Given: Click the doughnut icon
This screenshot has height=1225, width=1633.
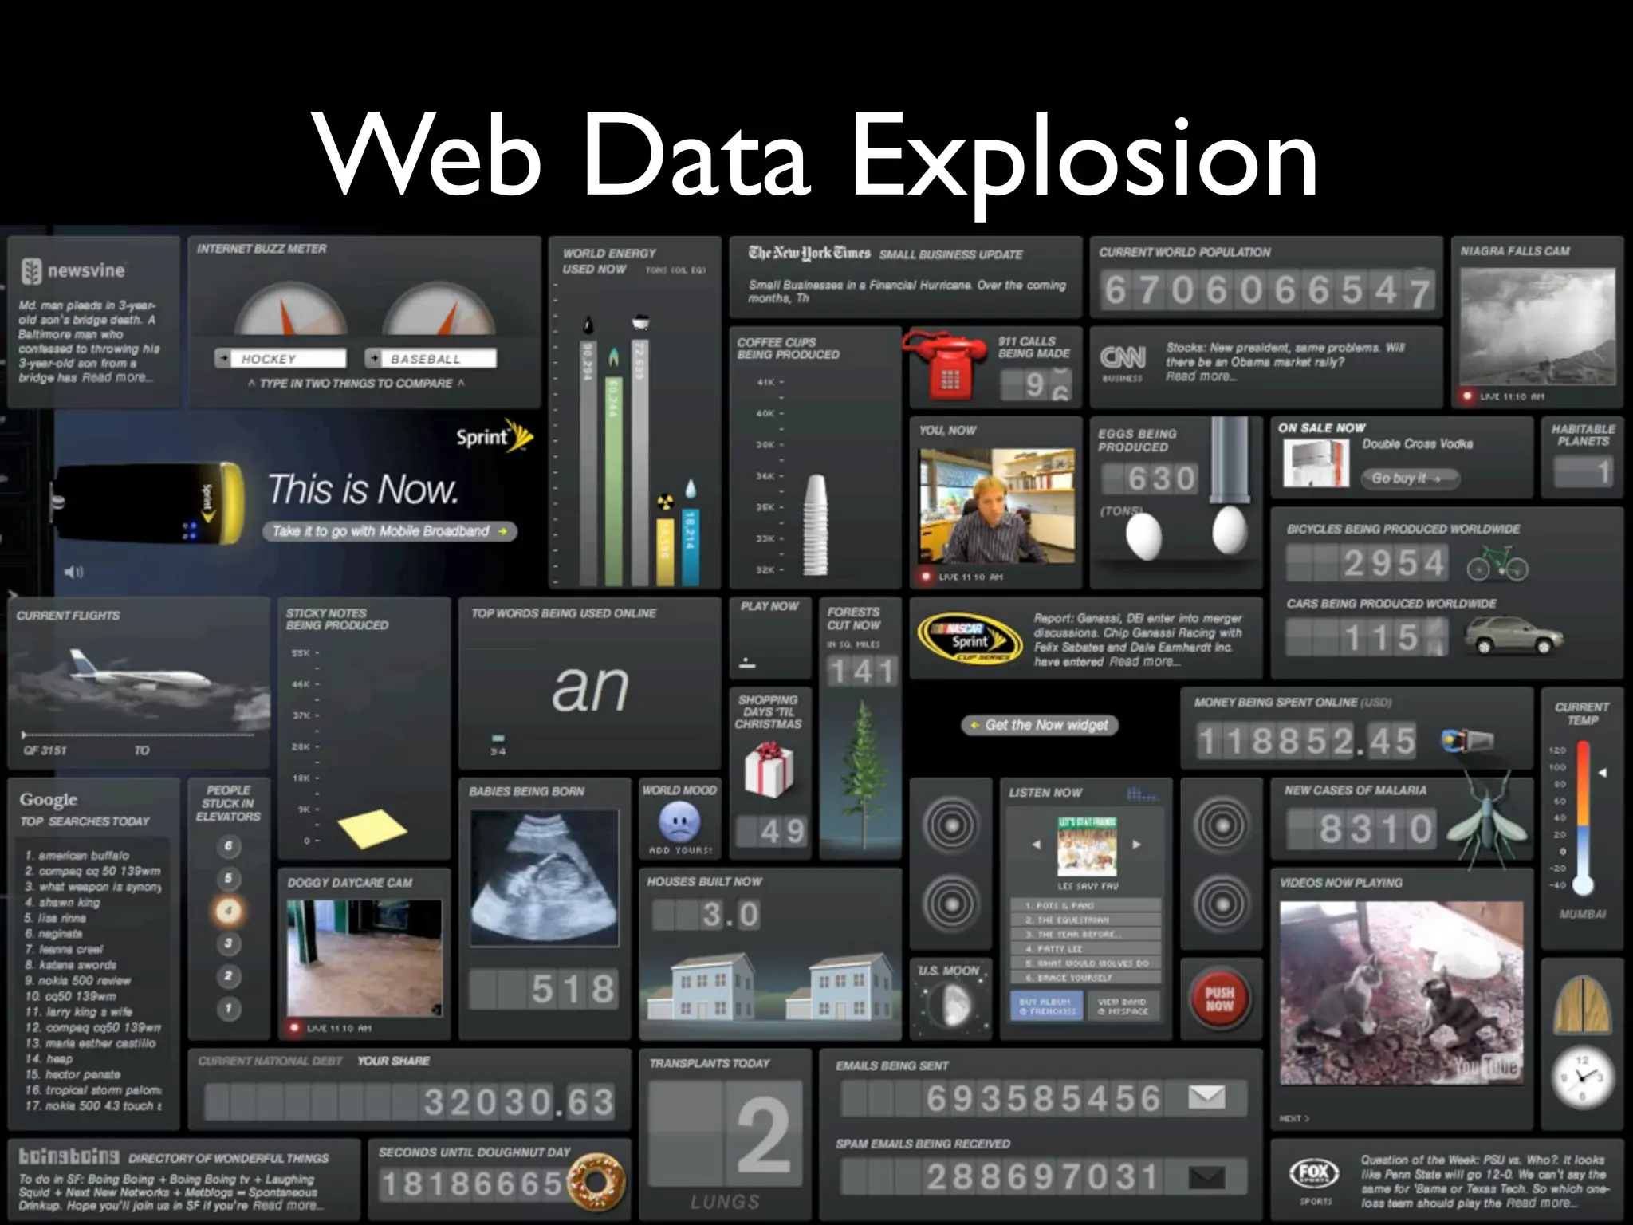Looking at the screenshot, I should 596,1182.
